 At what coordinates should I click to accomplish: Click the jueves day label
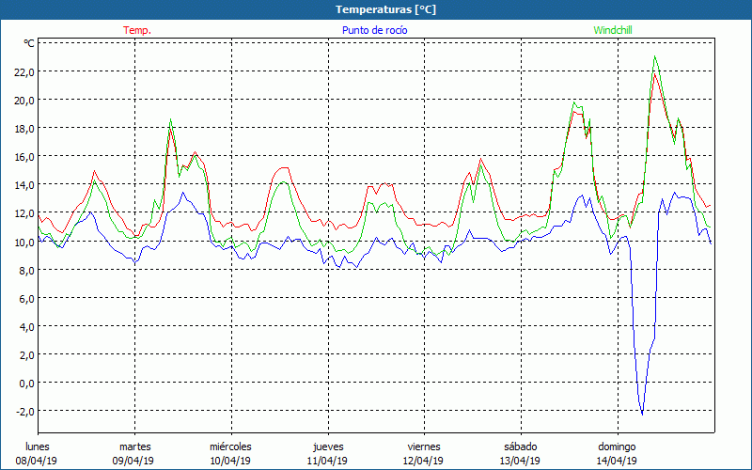(328, 446)
